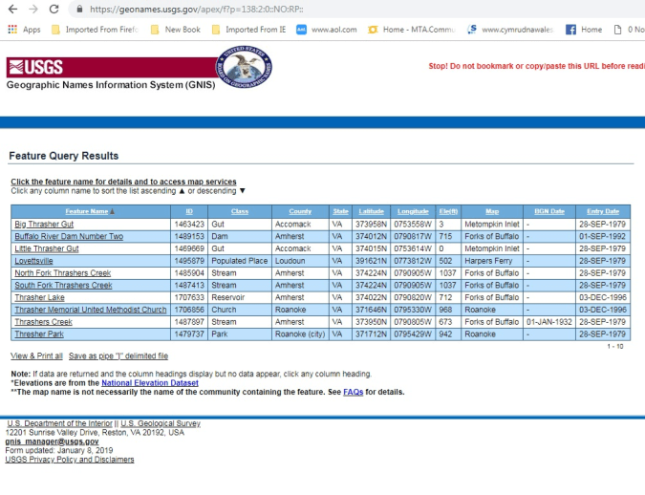Sort table by Latitude column
Image resolution: width=645 pixels, height=495 pixels.
[x=372, y=211]
